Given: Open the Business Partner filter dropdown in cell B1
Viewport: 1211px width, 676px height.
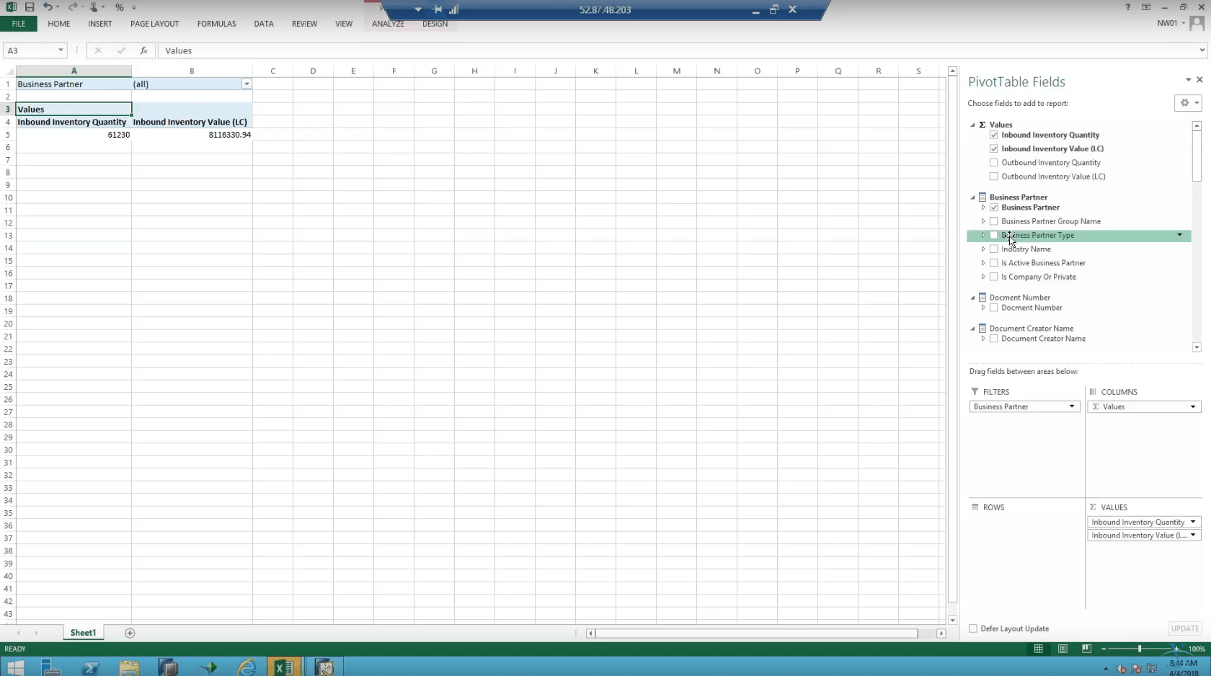Looking at the screenshot, I should (x=247, y=84).
